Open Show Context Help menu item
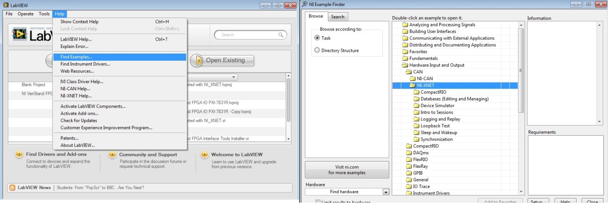608x203 pixels. [x=119, y=22]
